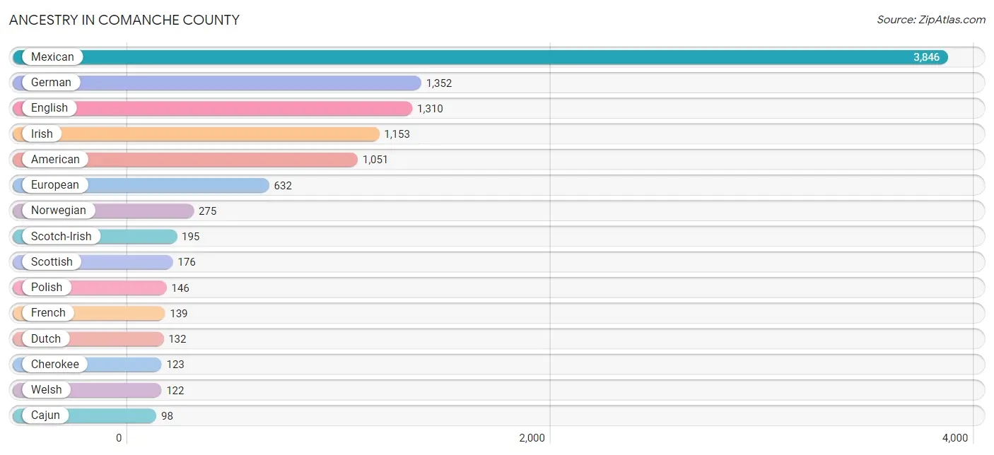The image size is (994, 455).
Task: Click the Norwegian ancestry label
Action: (59, 211)
